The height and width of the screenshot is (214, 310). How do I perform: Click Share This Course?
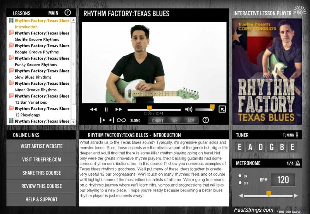(41, 173)
